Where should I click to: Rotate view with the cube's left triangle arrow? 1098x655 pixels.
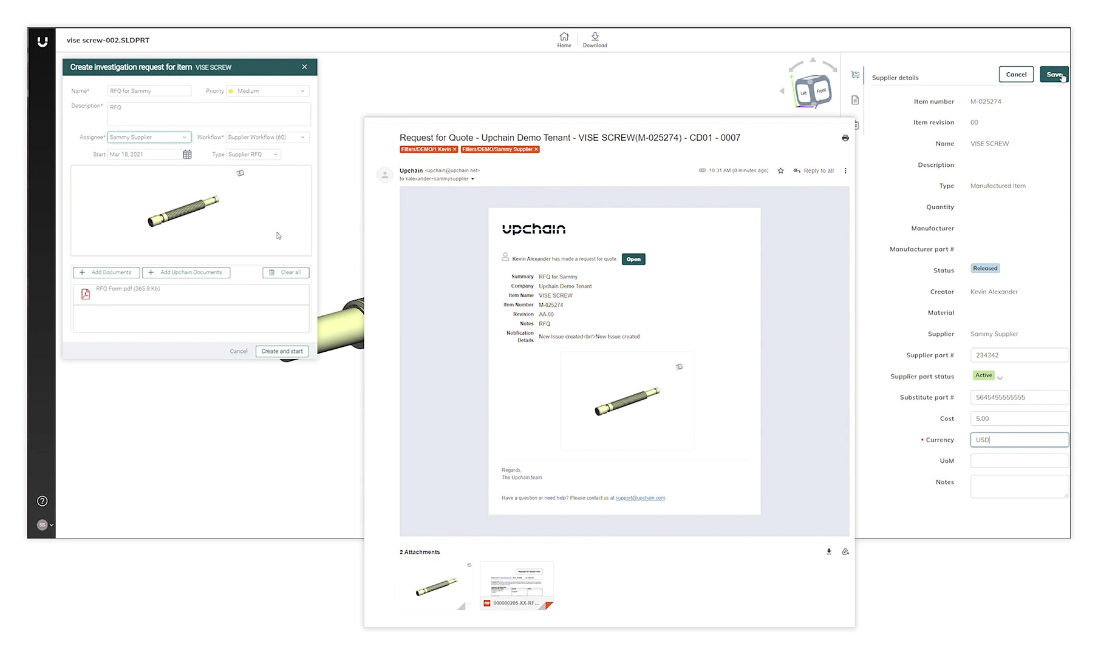click(782, 91)
